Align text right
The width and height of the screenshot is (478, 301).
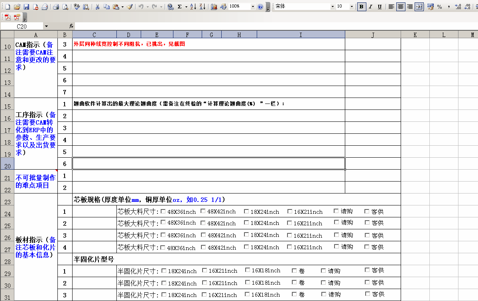click(410, 6)
